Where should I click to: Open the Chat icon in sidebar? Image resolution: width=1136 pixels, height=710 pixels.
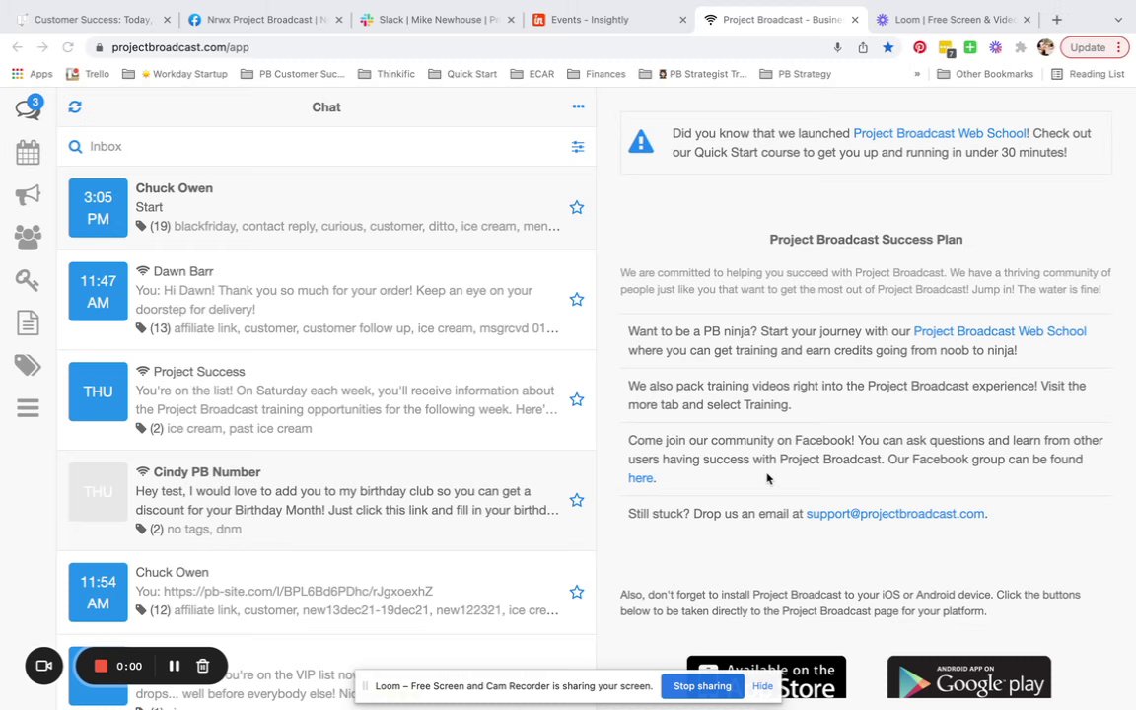click(28, 107)
